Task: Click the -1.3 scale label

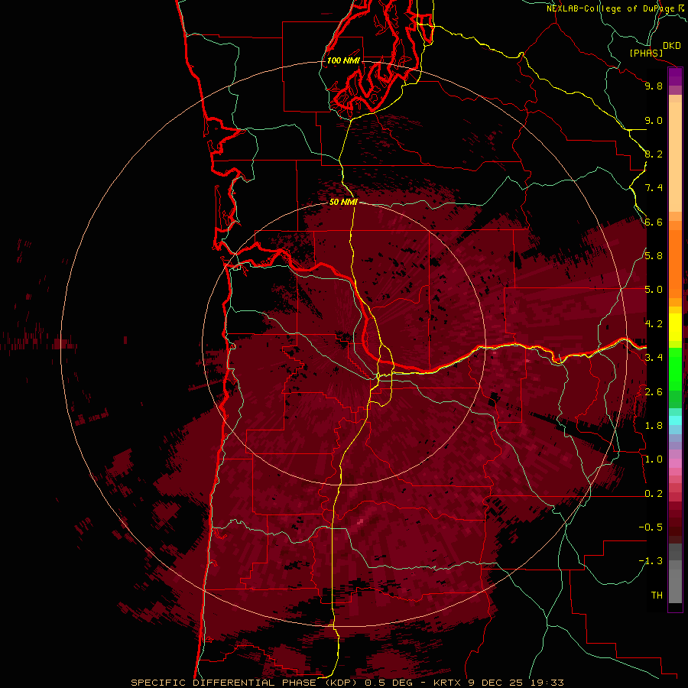Action: (651, 561)
